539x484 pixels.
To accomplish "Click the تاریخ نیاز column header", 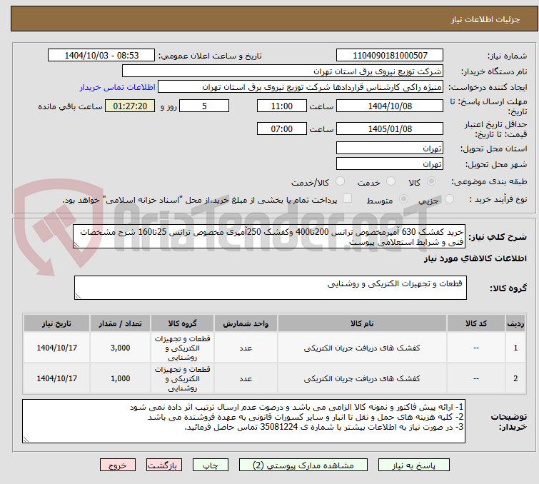I will click(x=56, y=323).
